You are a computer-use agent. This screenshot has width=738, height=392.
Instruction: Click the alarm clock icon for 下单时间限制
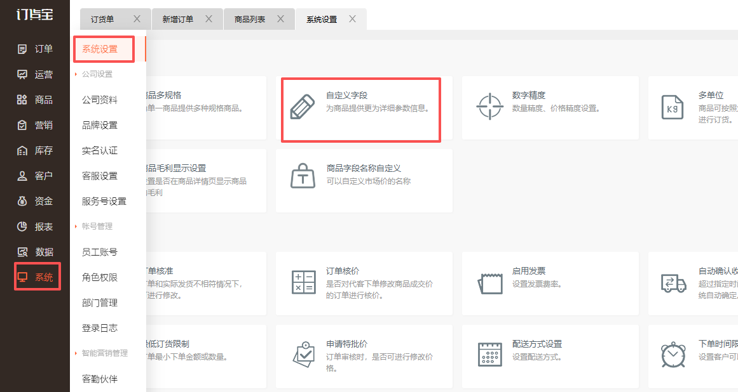click(x=674, y=355)
